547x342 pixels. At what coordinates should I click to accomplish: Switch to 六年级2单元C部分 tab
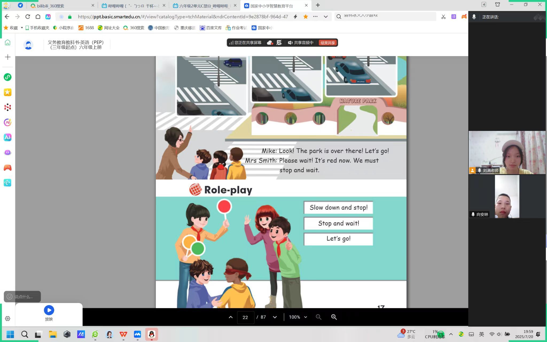[203, 6]
